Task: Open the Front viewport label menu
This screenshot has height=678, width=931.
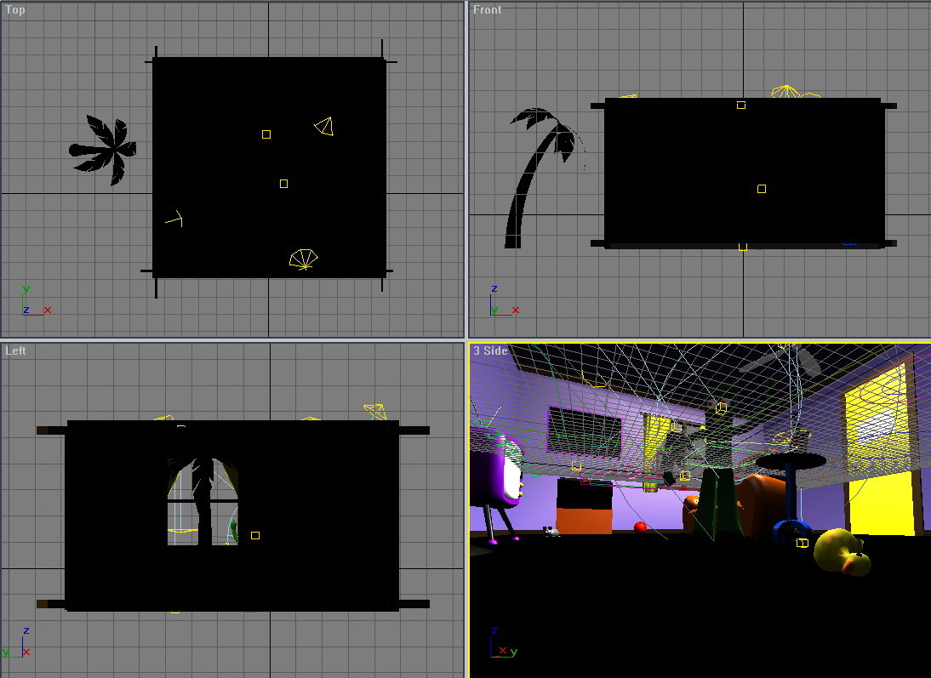Action: [x=487, y=9]
